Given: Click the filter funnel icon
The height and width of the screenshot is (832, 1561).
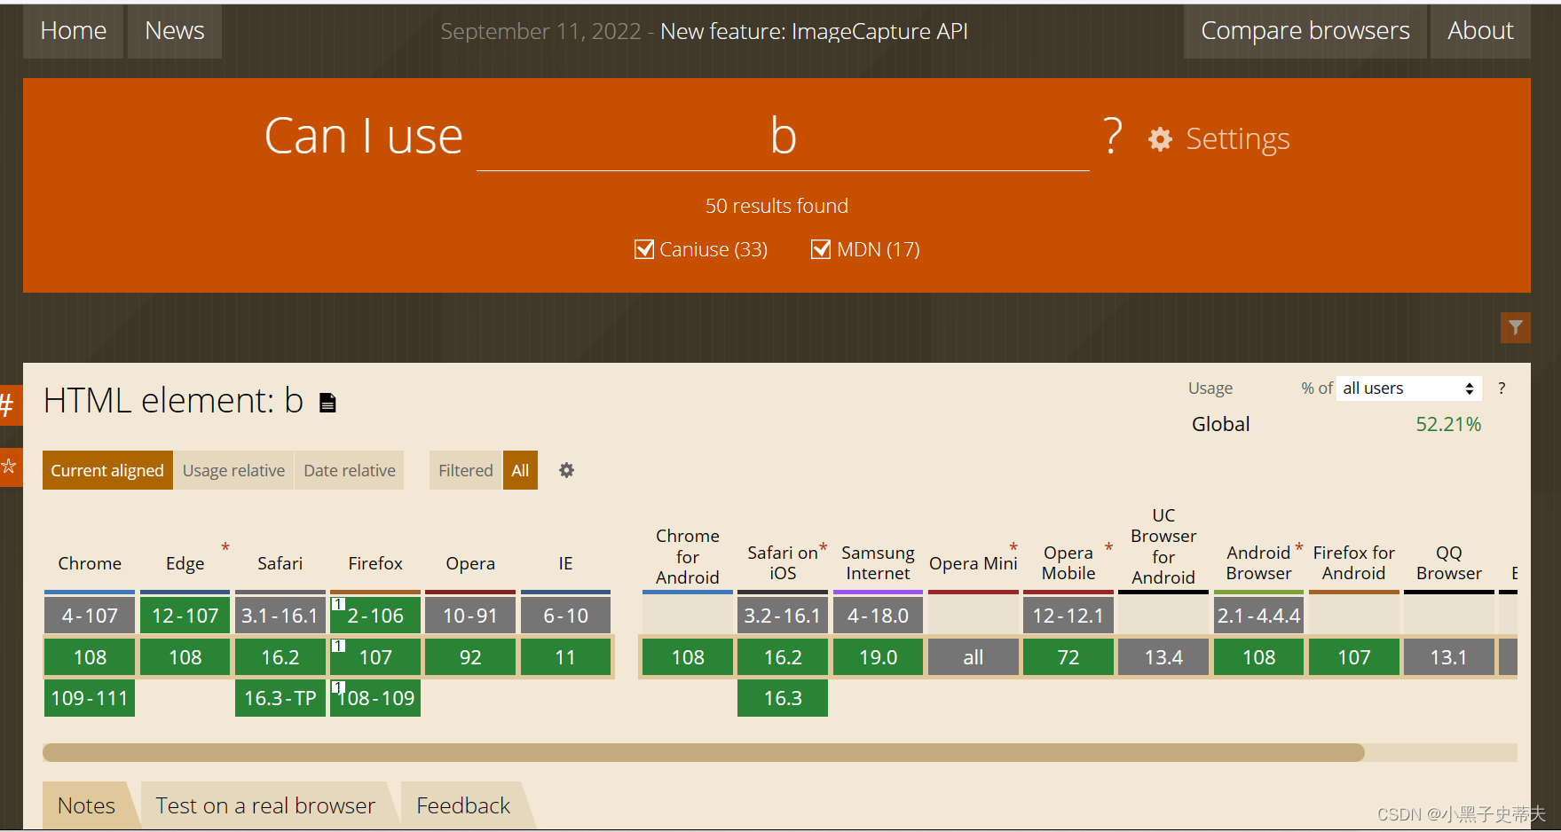Looking at the screenshot, I should click(x=1516, y=327).
